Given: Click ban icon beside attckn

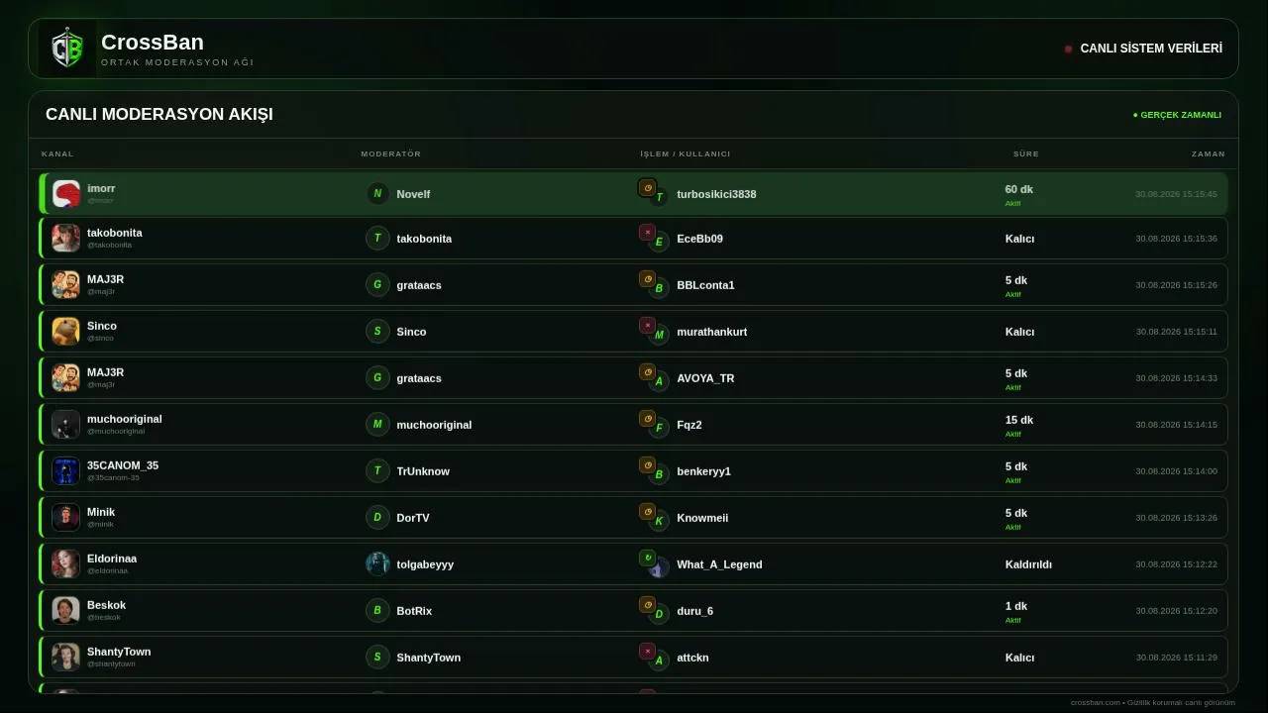Looking at the screenshot, I should coord(647,651).
